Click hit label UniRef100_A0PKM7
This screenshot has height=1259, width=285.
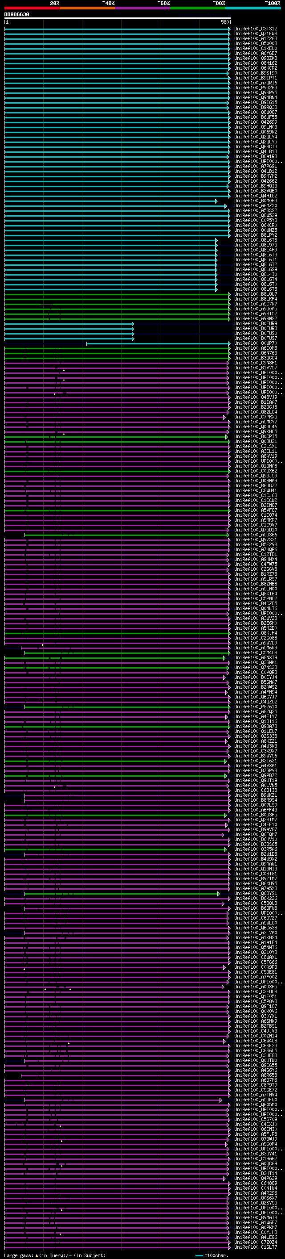[x=256, y=1227]
